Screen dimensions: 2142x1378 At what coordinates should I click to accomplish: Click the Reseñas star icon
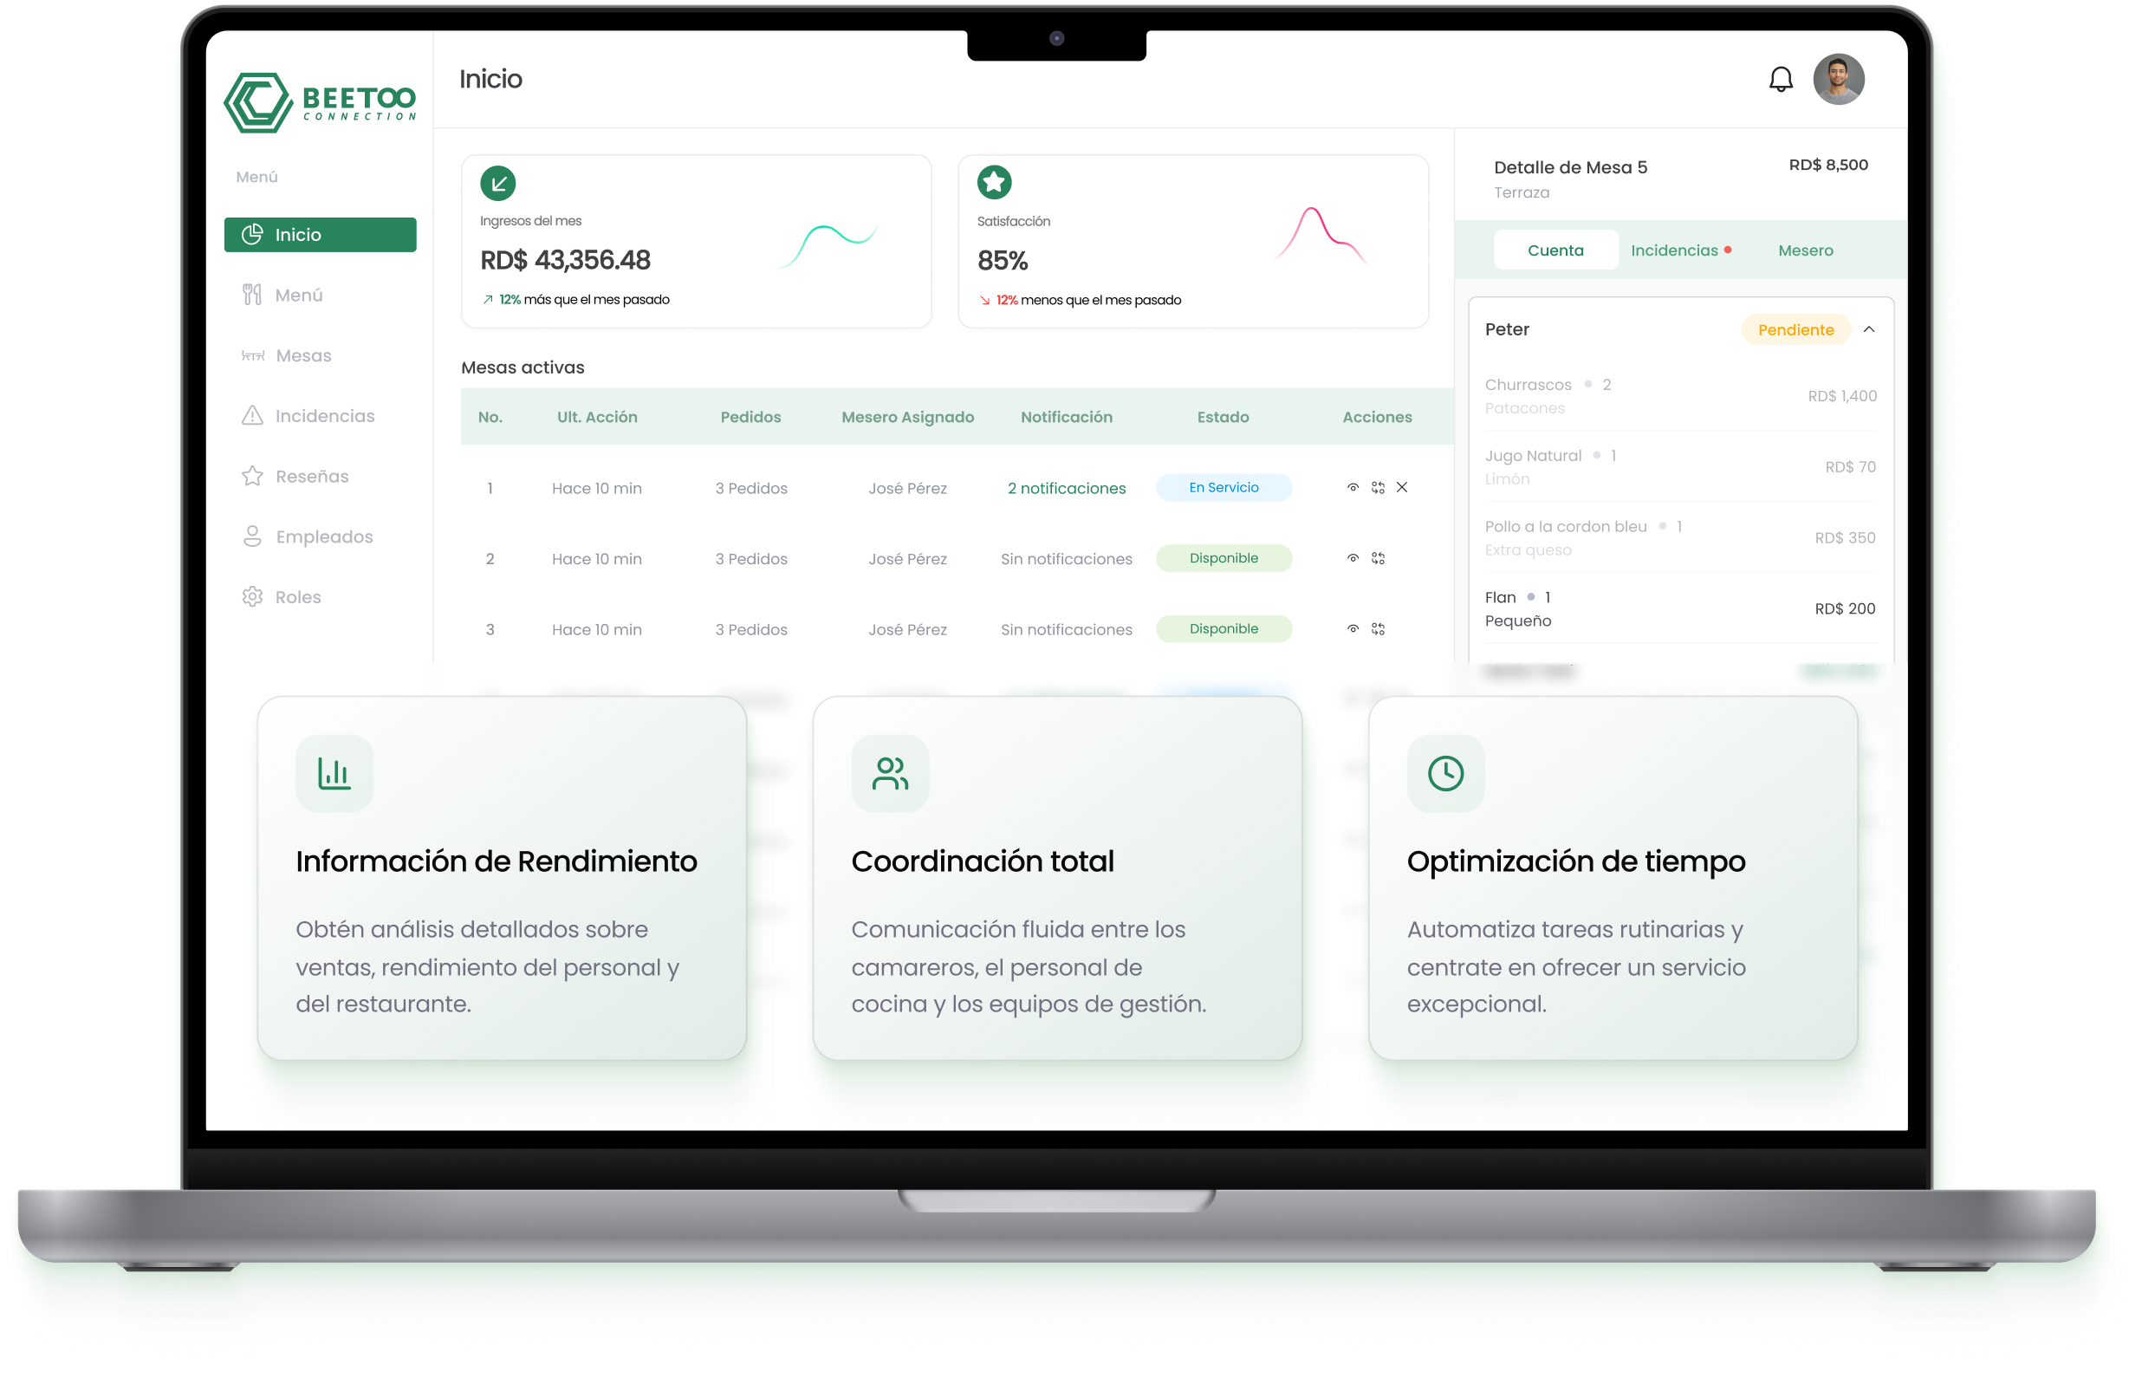click(x=253, y=475)
